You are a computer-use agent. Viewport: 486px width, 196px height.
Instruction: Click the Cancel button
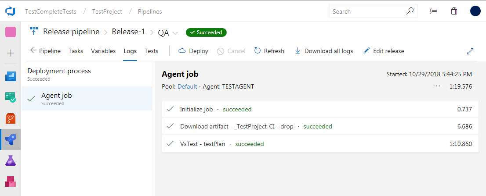point(231,51)
